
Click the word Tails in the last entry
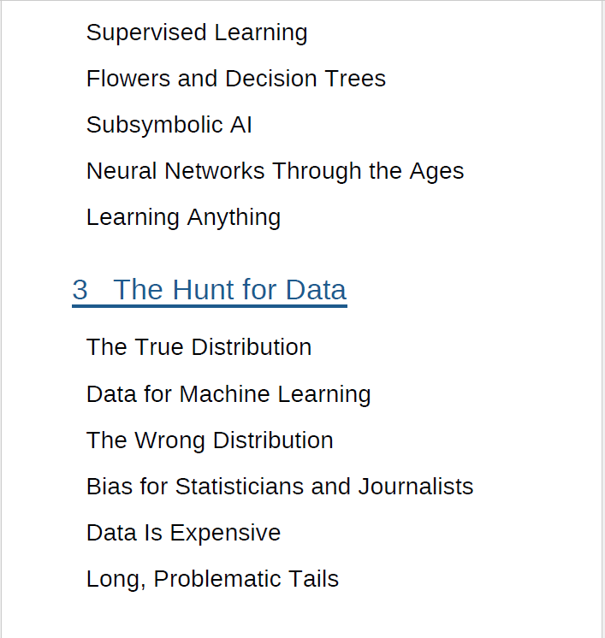pos(312,579)
